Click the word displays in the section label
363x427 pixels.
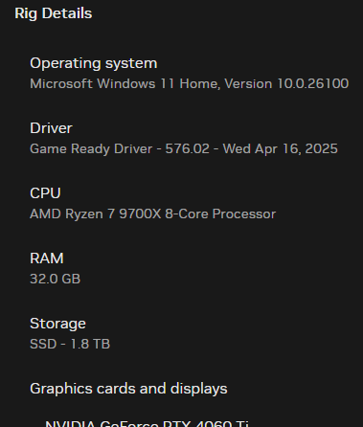[x=198, y=389]
